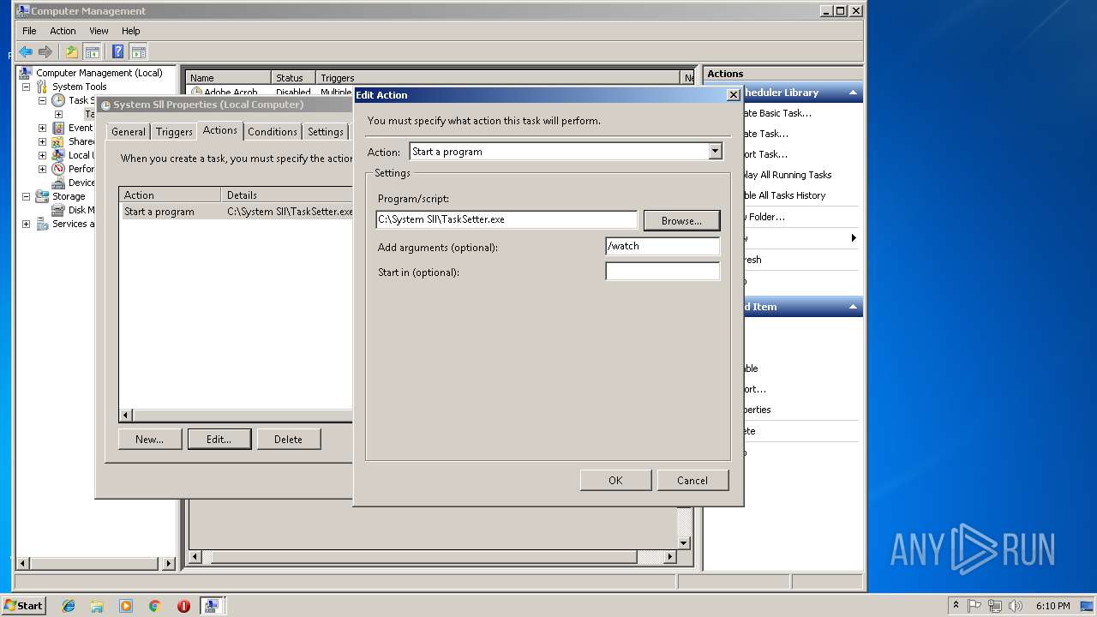Viewport: 1097px width, 617px height.
Task: Open the Action type dropdown
Action: (715, 152)
